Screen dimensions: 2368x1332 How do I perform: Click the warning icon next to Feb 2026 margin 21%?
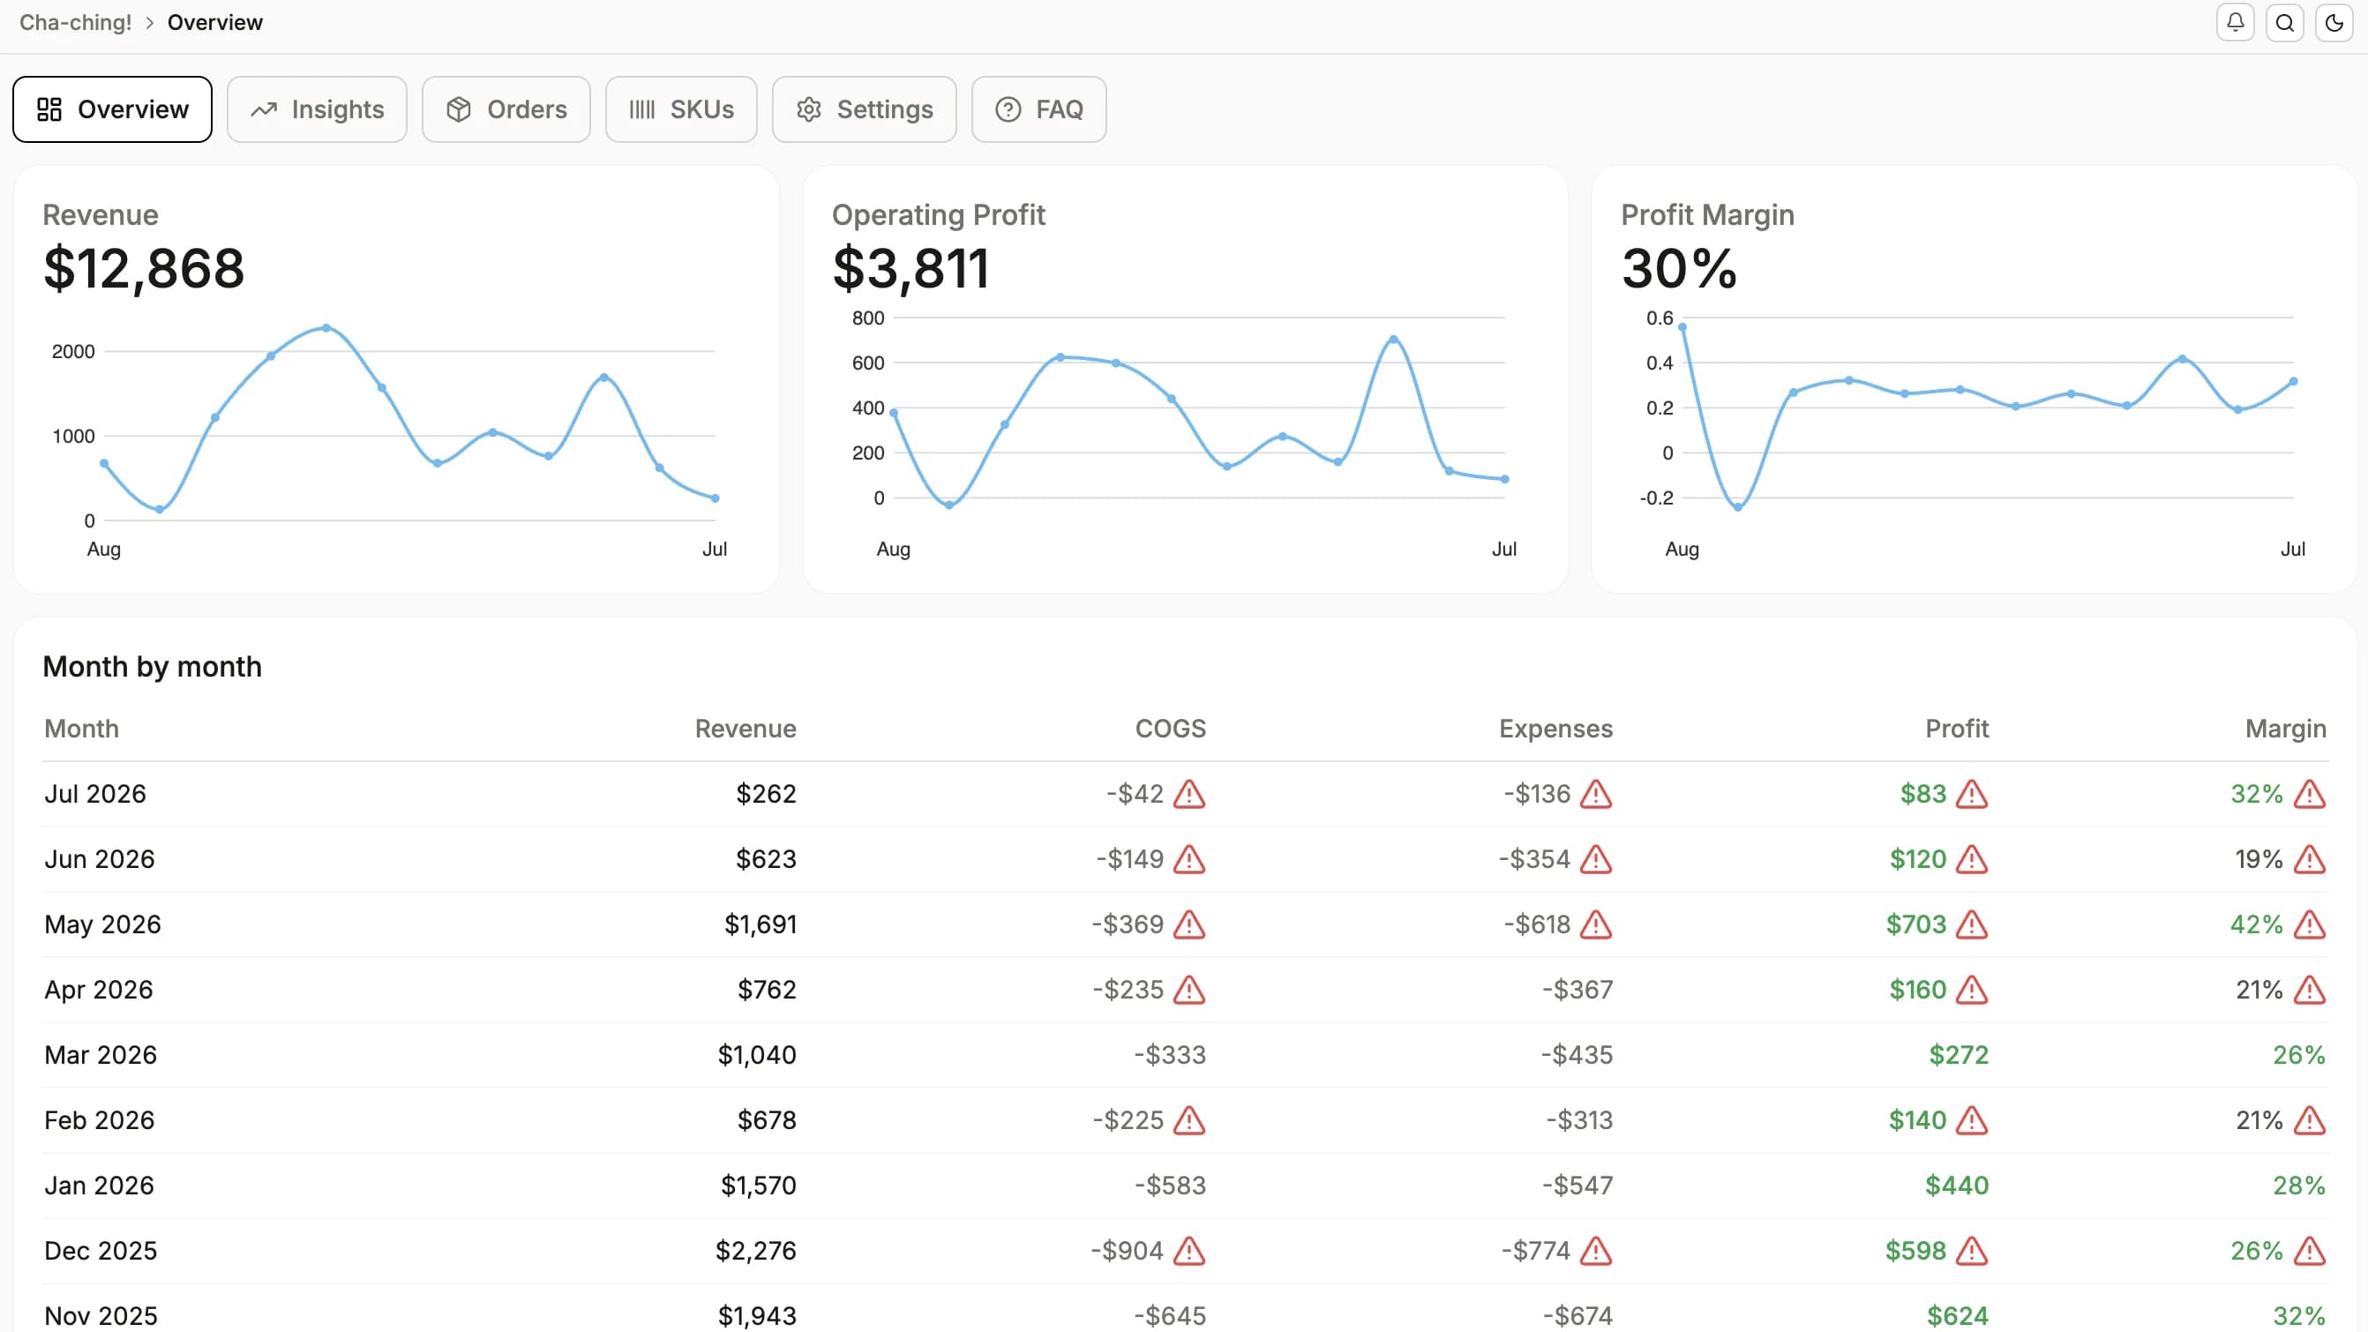(x=2309, y=1119)
